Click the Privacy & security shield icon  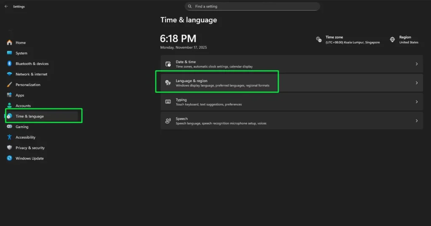tap(9, 148)
